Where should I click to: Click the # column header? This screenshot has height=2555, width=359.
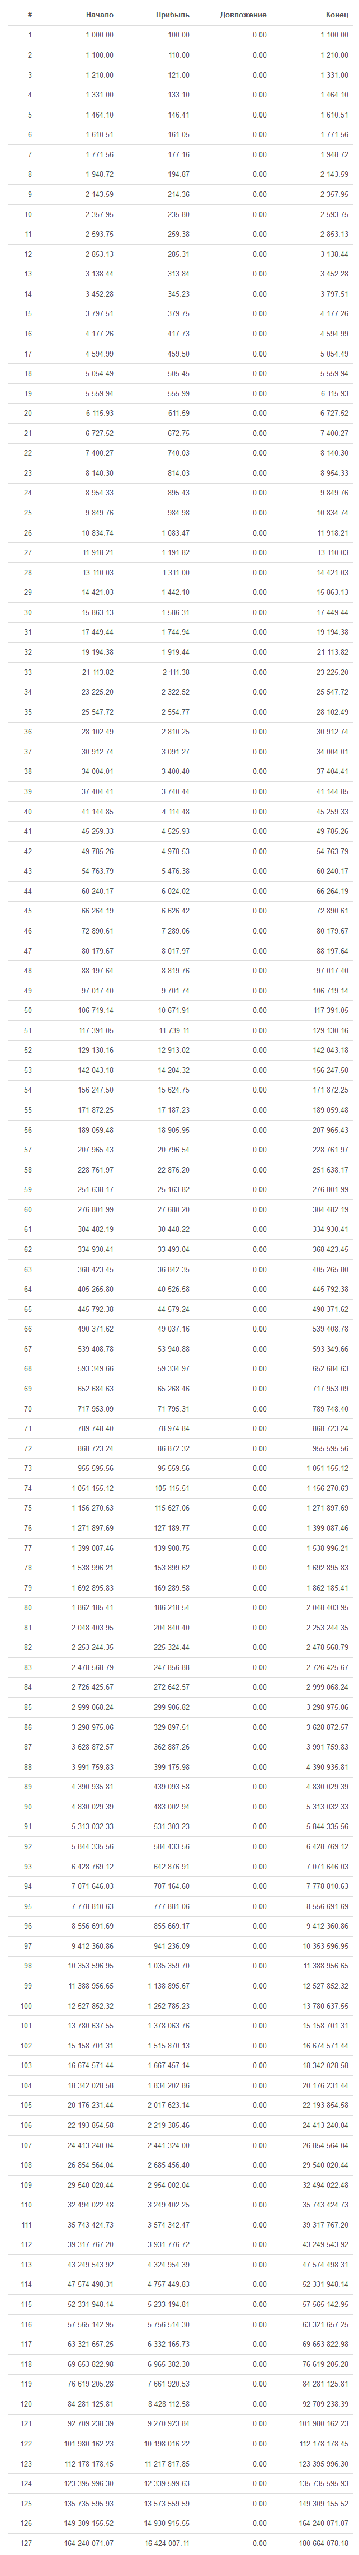click(30, 15)
